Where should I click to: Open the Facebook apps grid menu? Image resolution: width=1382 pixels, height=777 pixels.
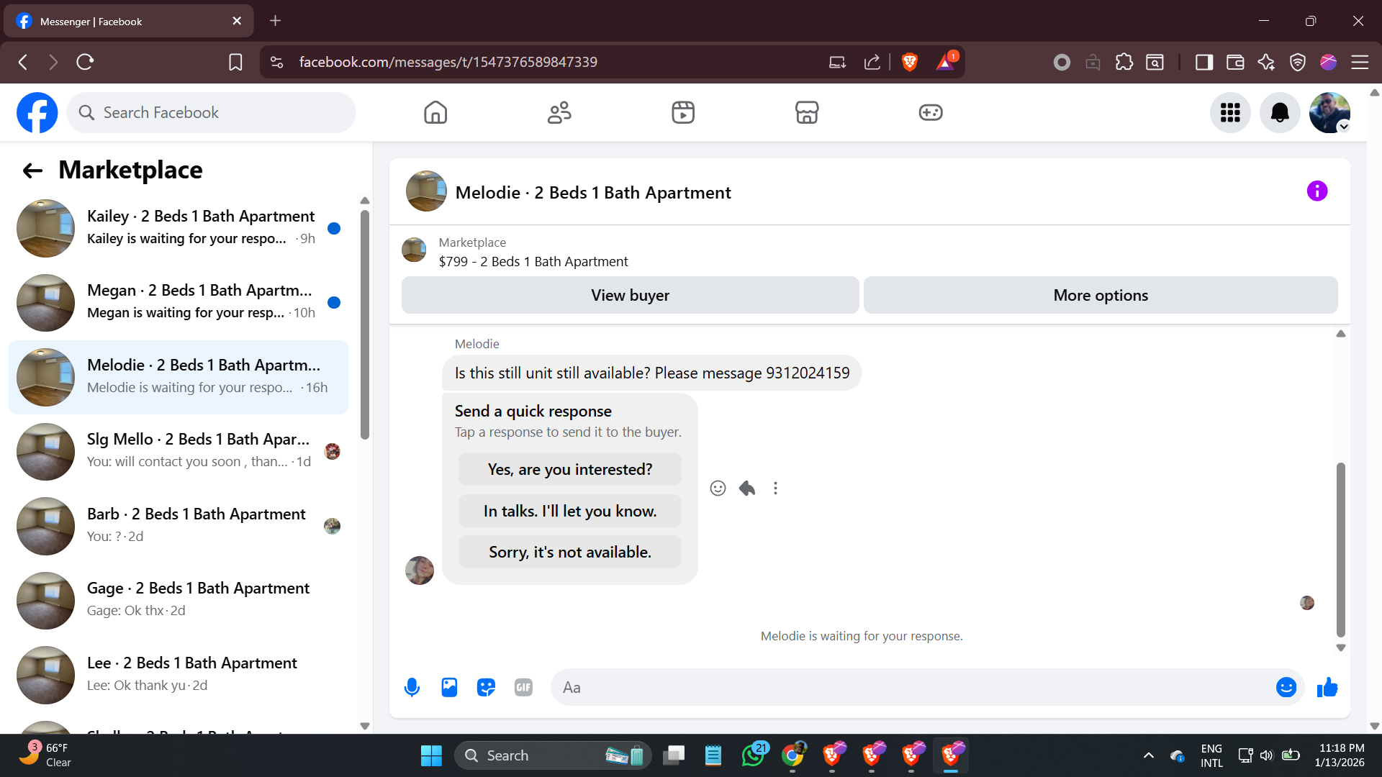point(1230,113)
